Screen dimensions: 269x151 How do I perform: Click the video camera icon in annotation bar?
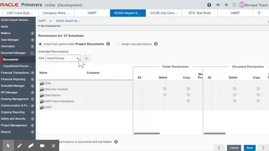point(42,146)
